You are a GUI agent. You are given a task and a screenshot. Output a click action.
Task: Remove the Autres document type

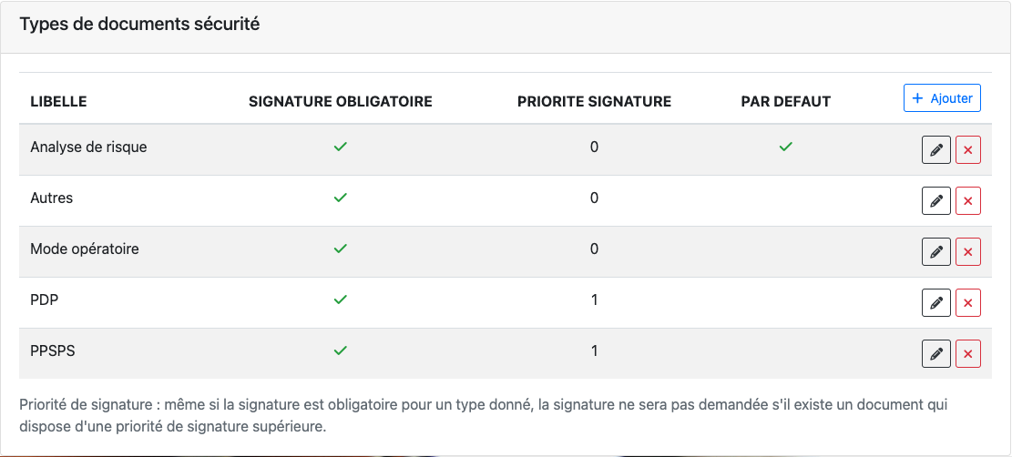pyautogui.click(x=968, y=201)
